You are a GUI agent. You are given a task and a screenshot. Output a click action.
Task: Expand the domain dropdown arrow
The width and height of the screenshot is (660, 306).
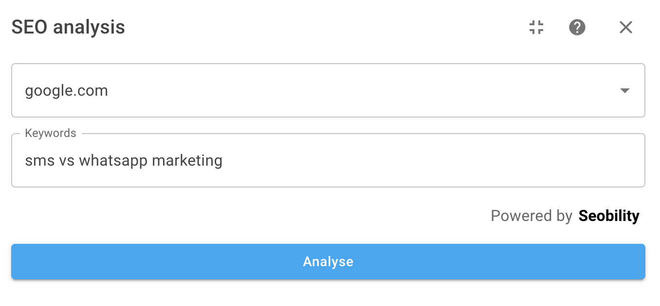pyautogui.click(x=625, y=91)
